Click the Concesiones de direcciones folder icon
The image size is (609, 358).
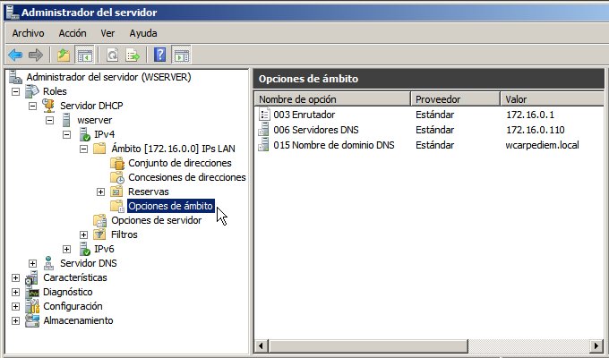pyautogui.click(x=117, y=177)
